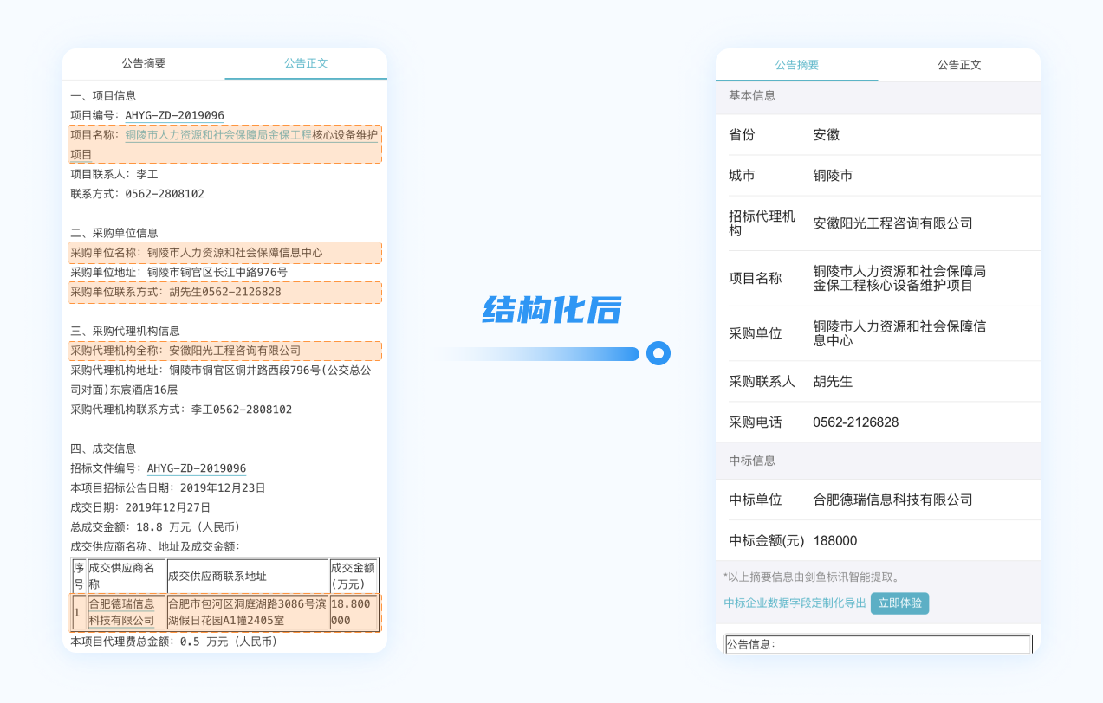Click 中标金额(元) value 188000
This screenshot has height=703, width=1103.
point(834,541)
